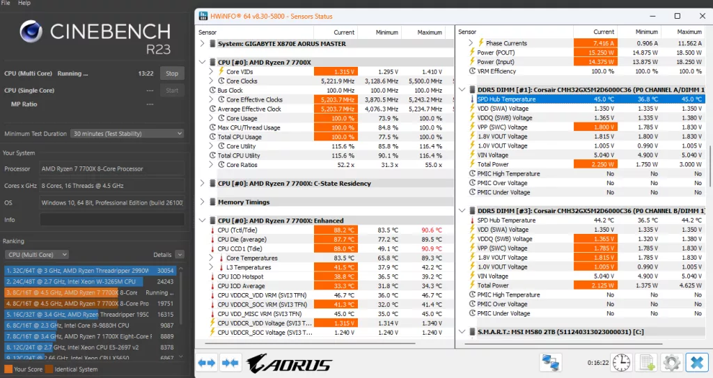
Task: Expand the C-State Residency group
Action: pos(203,183)
